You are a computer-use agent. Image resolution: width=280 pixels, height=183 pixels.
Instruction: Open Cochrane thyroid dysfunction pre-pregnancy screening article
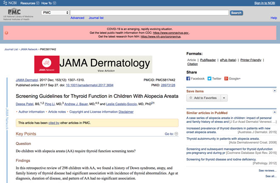tap(230, 151)
